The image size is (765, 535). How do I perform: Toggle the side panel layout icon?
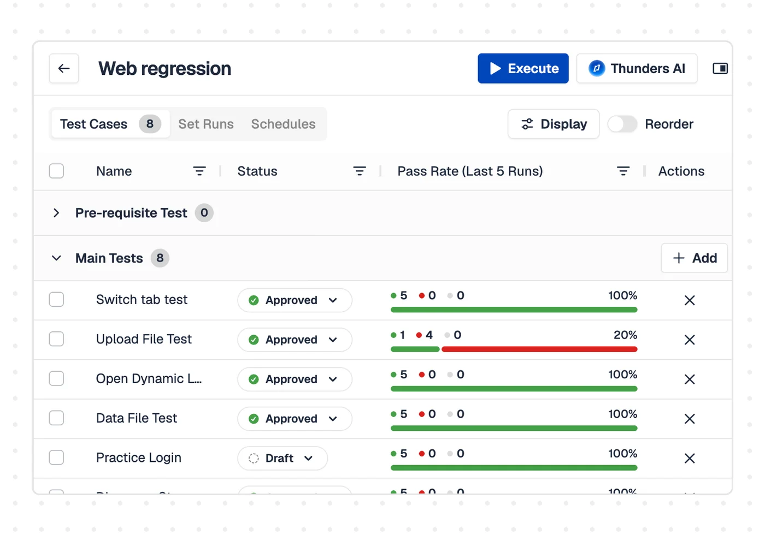click(720, 68)
